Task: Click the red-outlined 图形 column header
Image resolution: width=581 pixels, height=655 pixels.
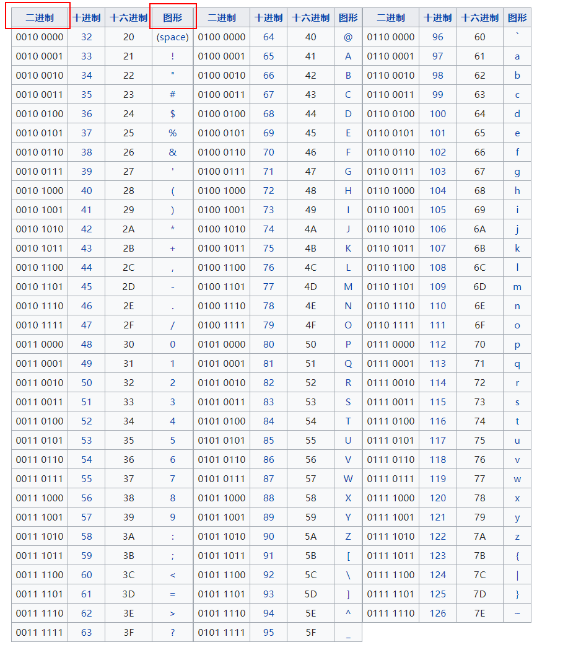Action: [x=173, y=17]
